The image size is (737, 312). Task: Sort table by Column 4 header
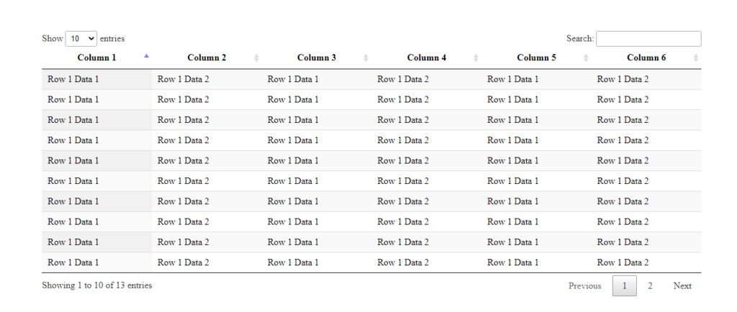tap(427, 58)
